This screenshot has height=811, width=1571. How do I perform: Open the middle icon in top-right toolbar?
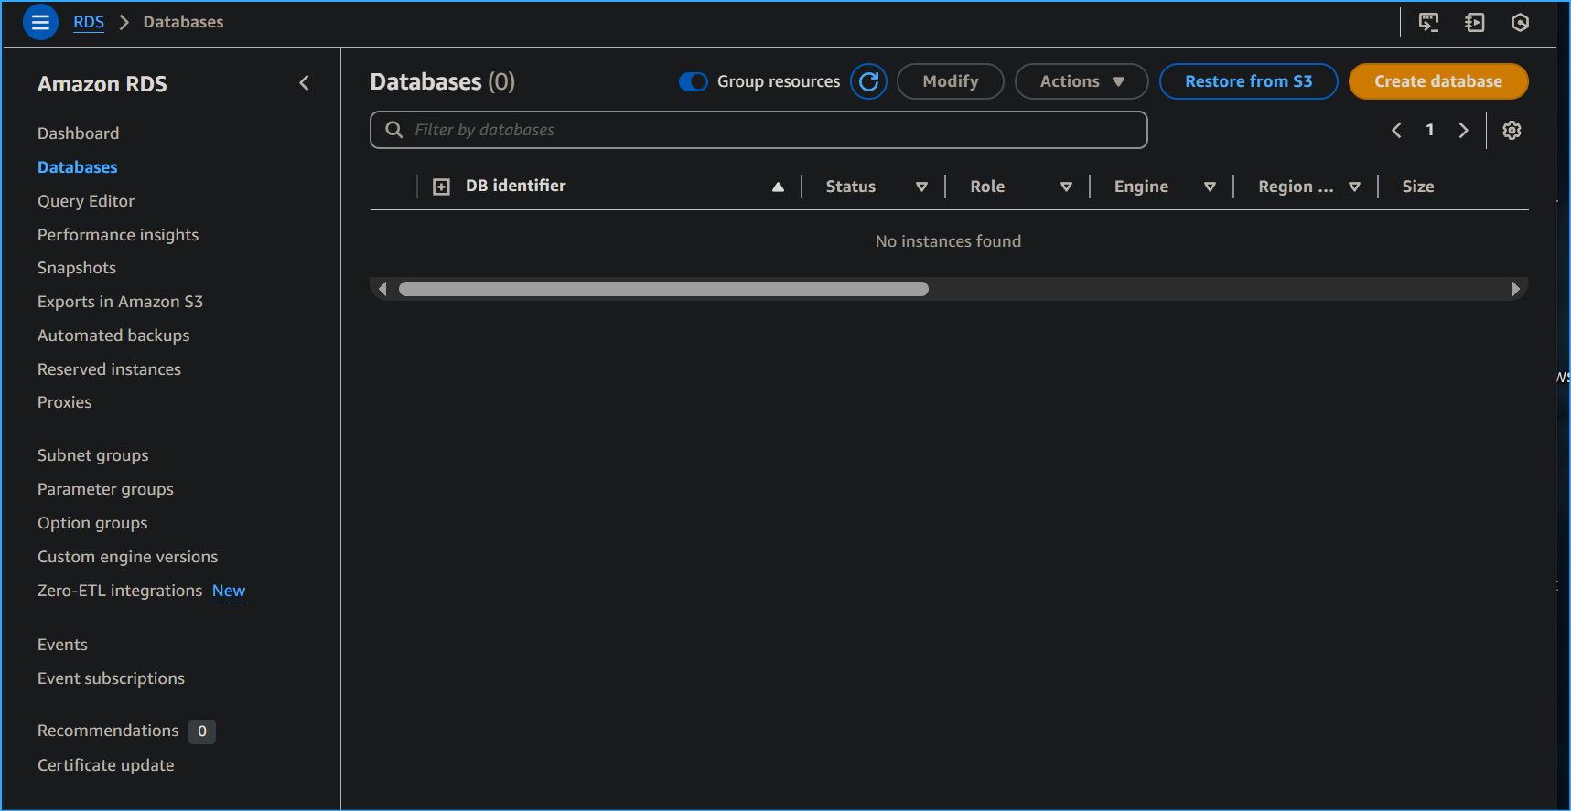coord(1474,22)
